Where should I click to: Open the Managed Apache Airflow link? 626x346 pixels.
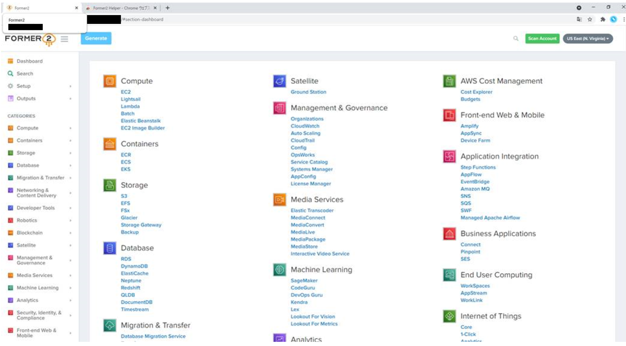(x=490, y=218)
